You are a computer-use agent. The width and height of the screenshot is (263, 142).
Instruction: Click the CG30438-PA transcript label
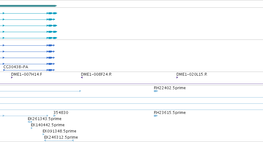pyautogui.click(x=16, y=67)
